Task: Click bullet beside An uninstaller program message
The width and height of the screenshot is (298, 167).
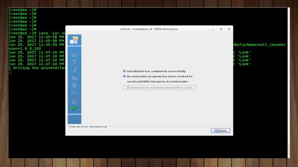Action: (x=124, y=76)
